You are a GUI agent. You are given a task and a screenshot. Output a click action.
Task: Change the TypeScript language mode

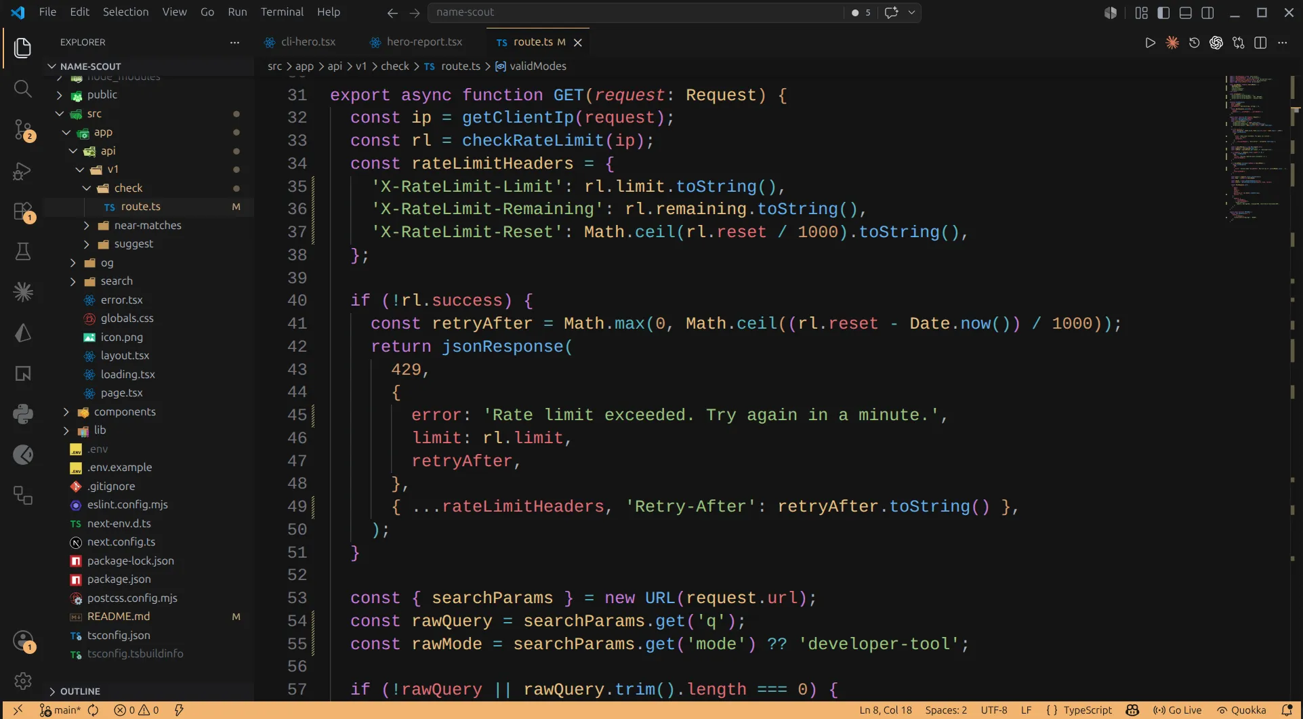click(x=1088, y=710)
